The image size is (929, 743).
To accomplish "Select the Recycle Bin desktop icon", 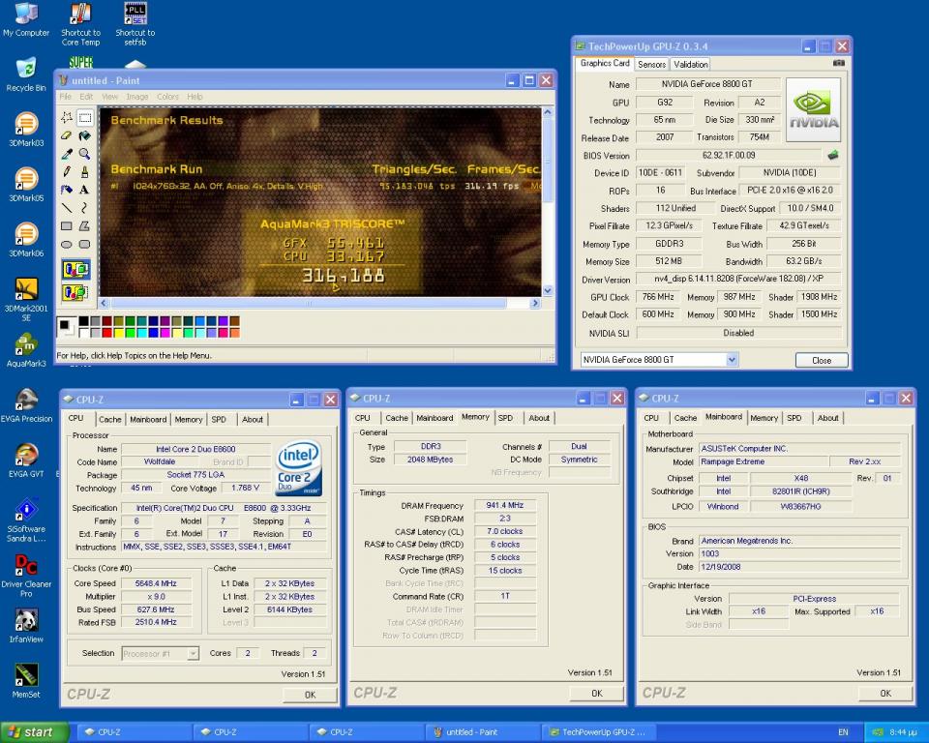I will pos(26,74).
